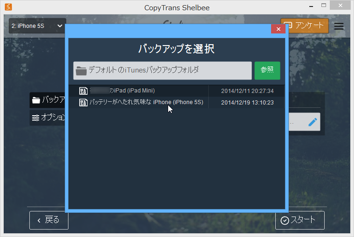Click the backup file icon for iPad Mini
This screenshot has height=237, width=354.
[83, 91]
